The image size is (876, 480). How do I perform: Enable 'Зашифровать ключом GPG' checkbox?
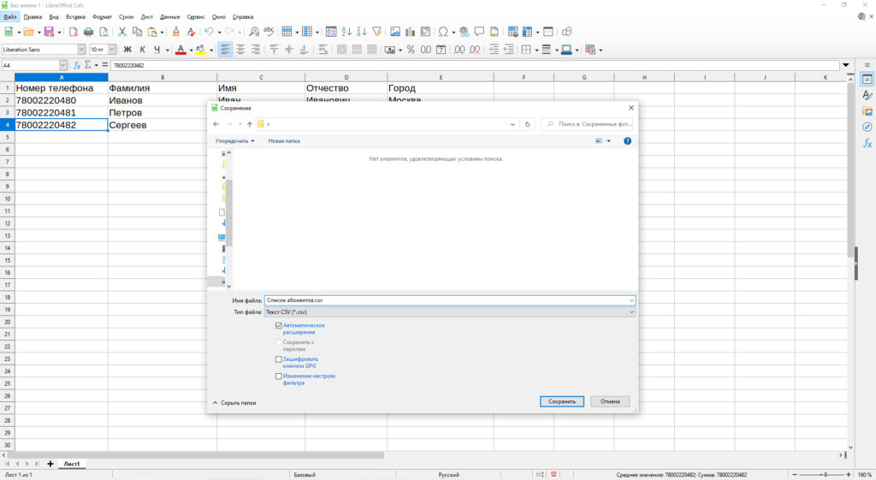click(x=279, y=359)
